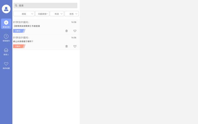Focus the 搜索 search field
Screen dimensions: 198x124
(45, 5)
